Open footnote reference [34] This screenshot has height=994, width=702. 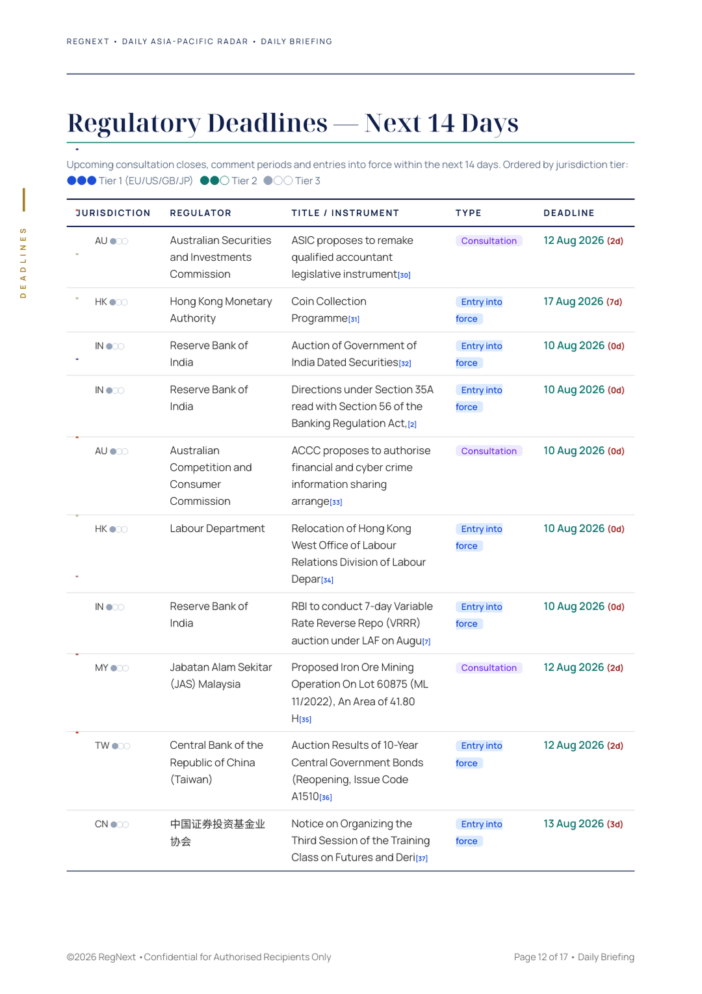pyautogui.click(x=328, y=580)
